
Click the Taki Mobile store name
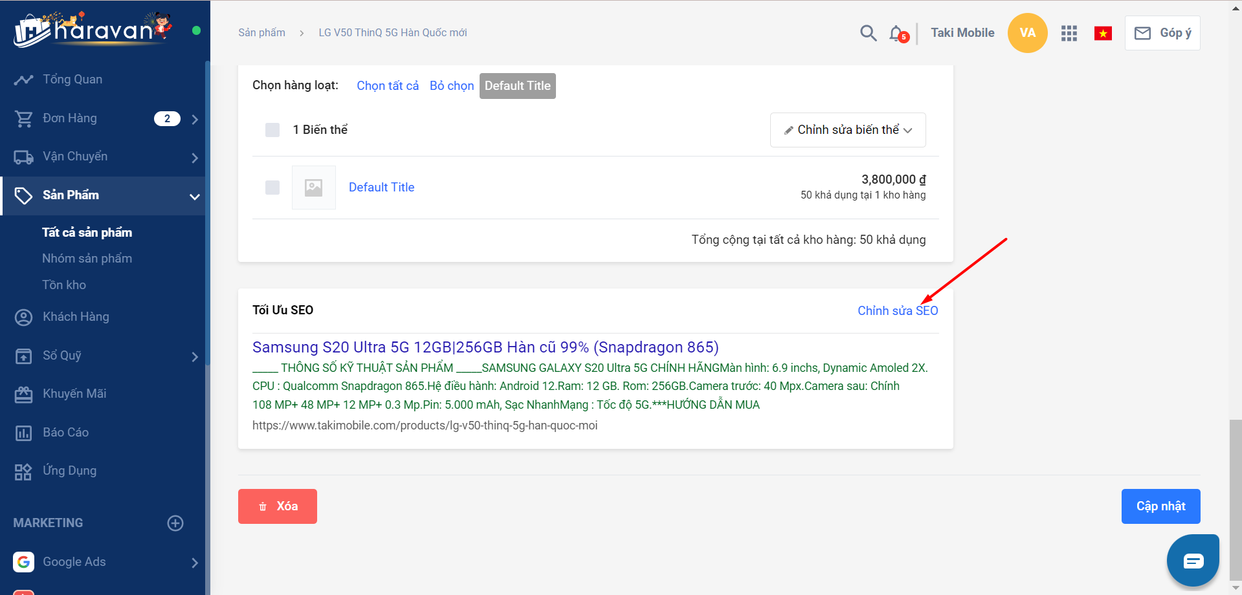click(962, 33)
